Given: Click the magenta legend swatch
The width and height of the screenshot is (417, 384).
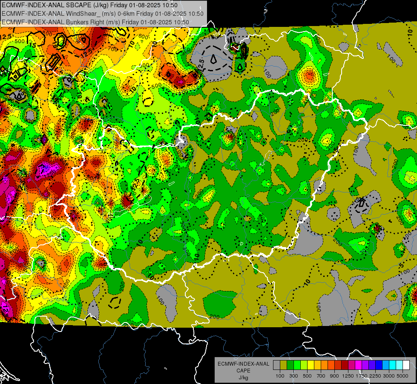Looking at the screenshot, I should (359, 365).
